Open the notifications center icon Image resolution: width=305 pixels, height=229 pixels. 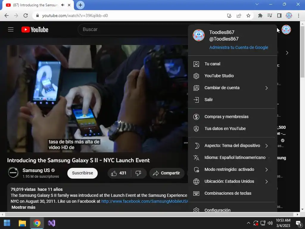coord(298,223)
